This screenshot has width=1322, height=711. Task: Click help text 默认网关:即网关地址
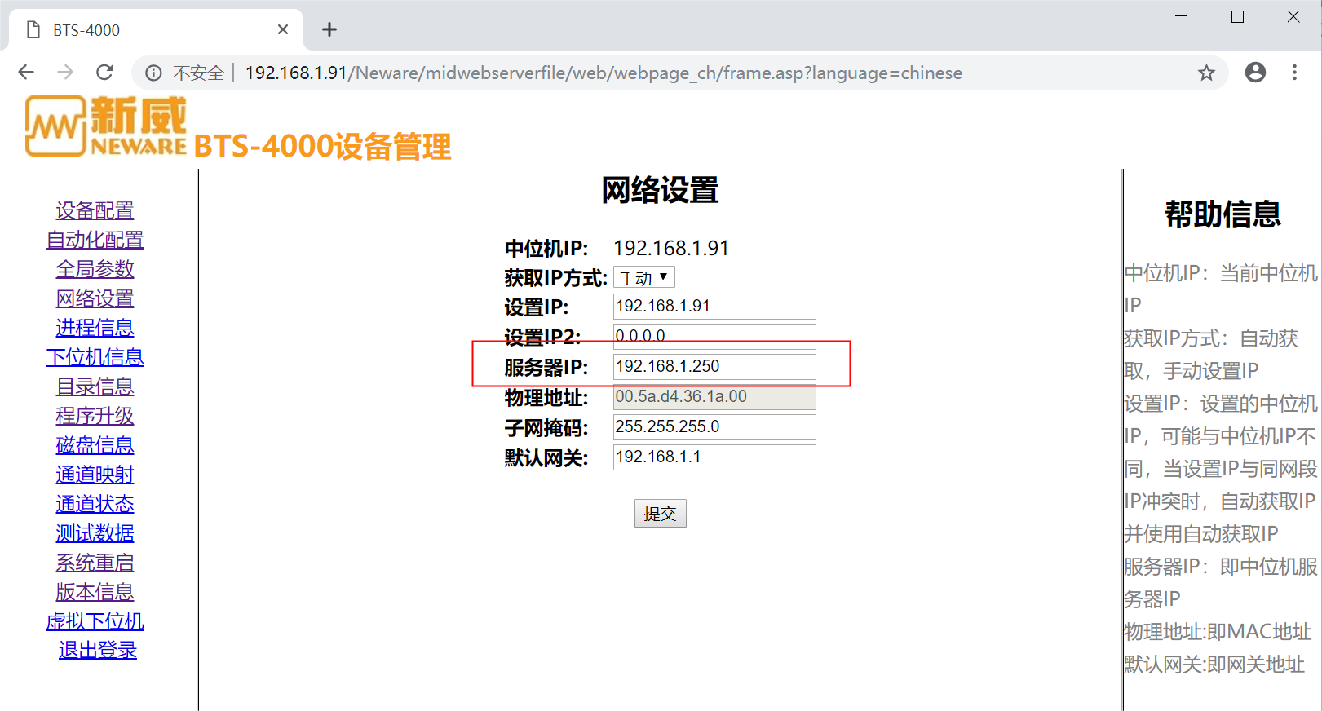coord(1214,665)
